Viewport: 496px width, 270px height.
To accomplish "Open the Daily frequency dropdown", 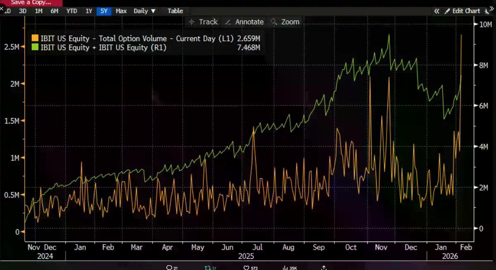I will click(x=144, y=11).
